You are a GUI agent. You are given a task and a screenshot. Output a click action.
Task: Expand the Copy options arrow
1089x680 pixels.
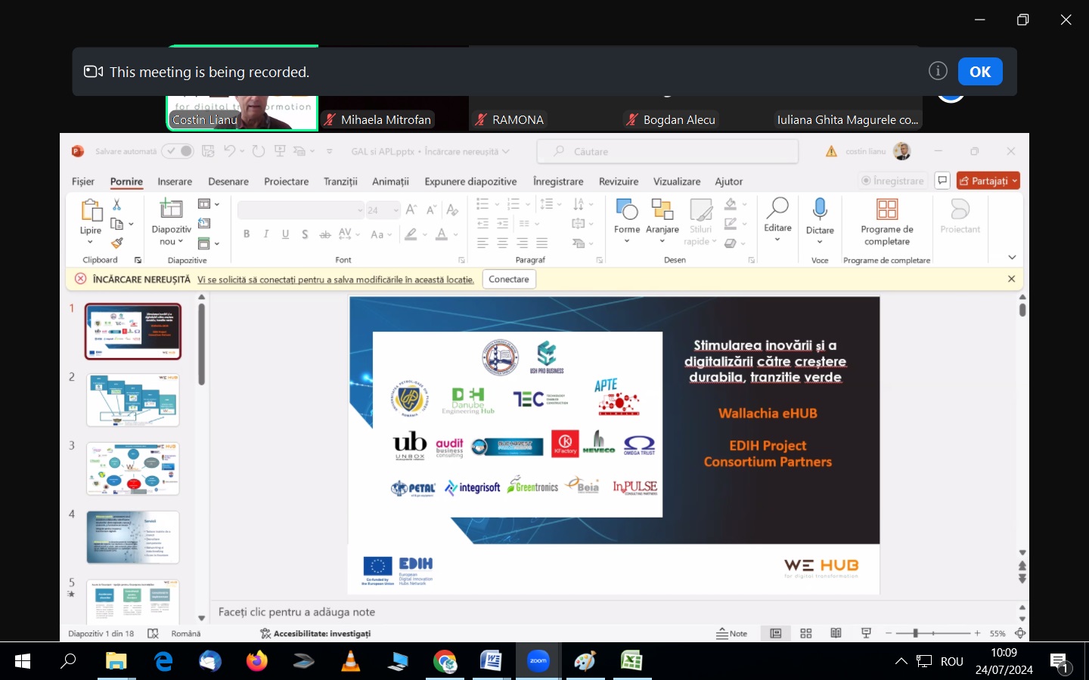pyautogui.click(x=132, y=224)
